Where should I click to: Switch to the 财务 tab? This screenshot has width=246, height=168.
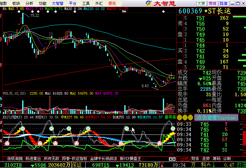(195, 159)
